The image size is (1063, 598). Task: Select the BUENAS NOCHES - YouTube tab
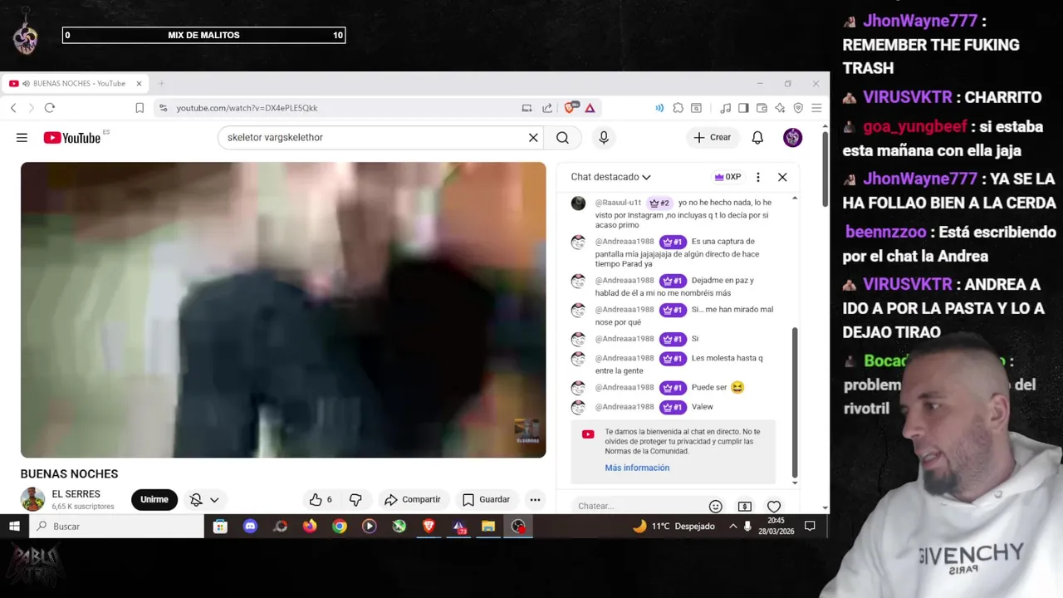[x=76, y=84]
